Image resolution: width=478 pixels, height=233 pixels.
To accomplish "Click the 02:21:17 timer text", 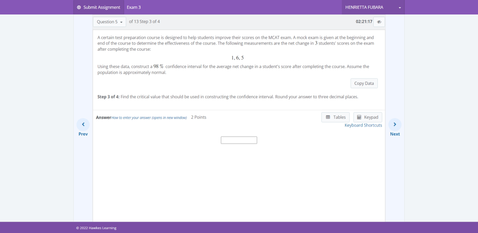I will pyautogui.click(x=364, y=22).
